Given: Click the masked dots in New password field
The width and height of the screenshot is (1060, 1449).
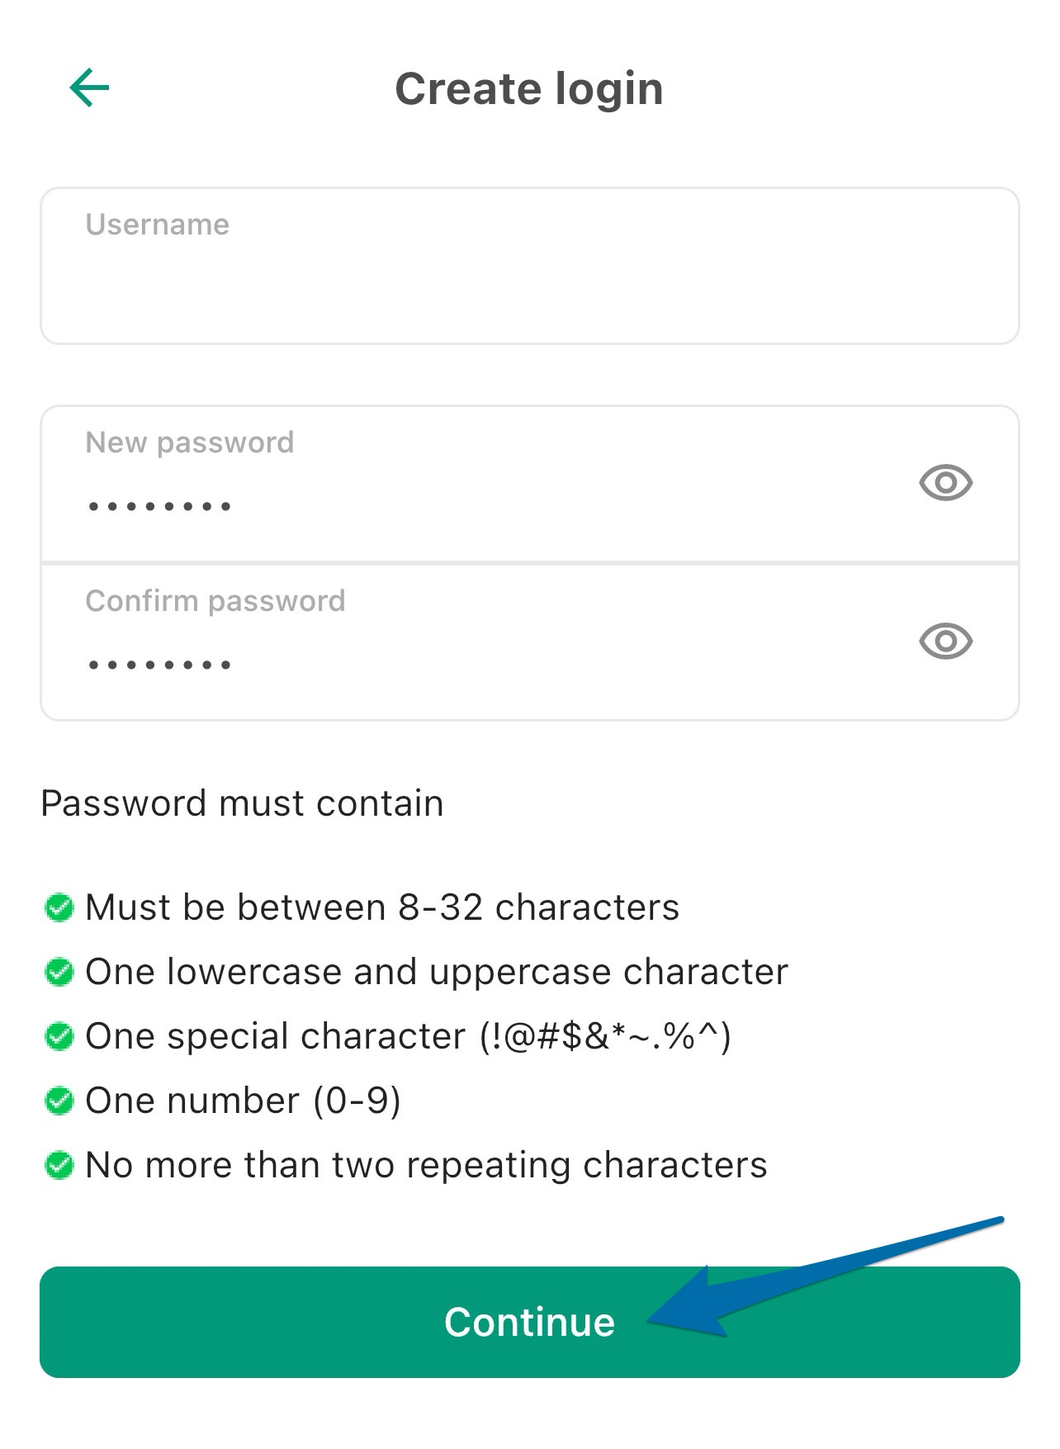Looking at the screenshot, I should 159,505.
